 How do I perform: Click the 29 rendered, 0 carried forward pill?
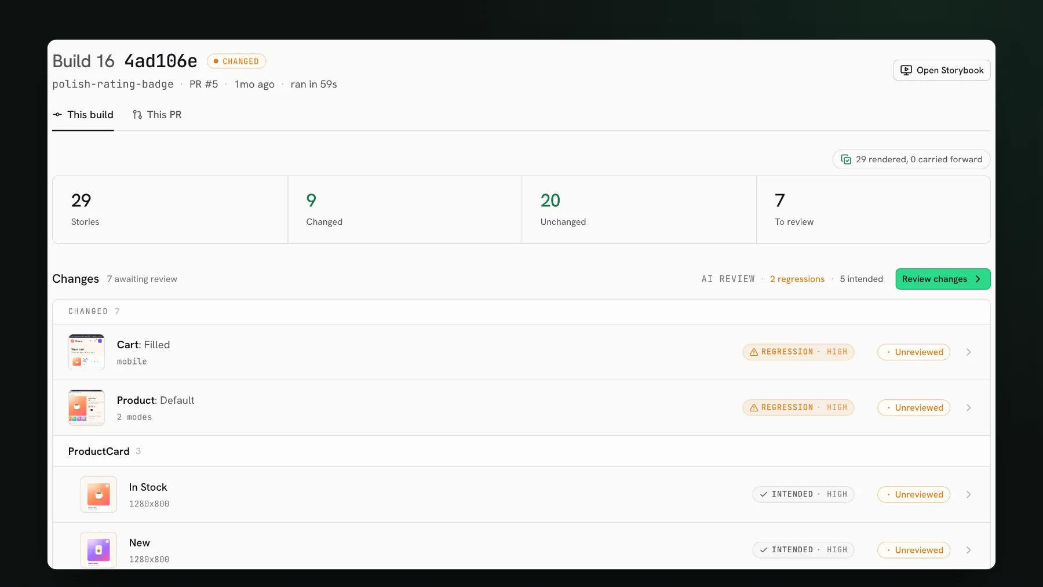coord(911,159)
